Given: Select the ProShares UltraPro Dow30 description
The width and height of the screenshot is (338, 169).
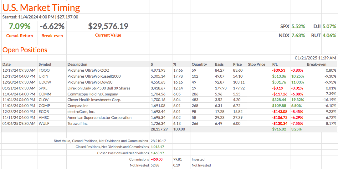Looking at the screenshot, I should 90,82.
